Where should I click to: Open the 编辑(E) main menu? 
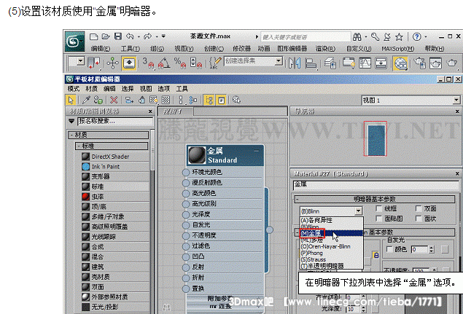point(101,48)
